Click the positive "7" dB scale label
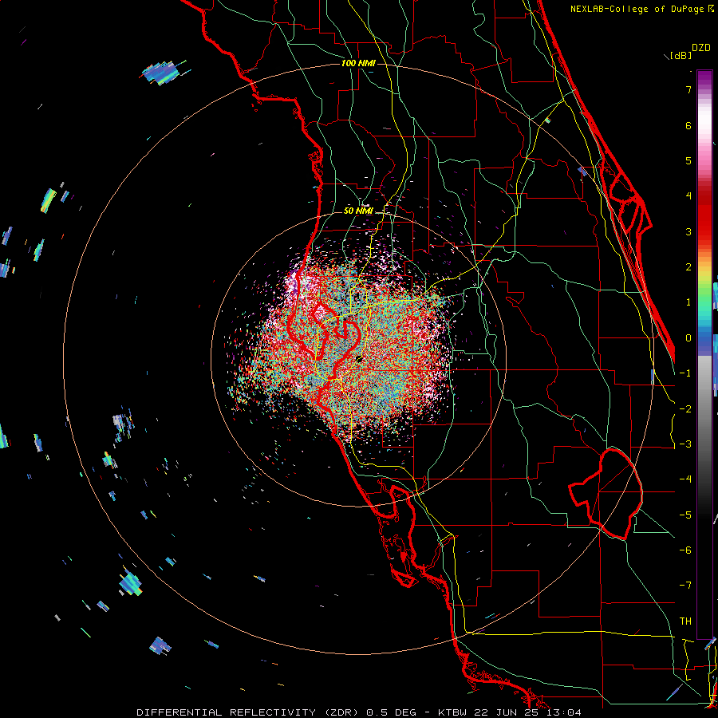This screenshot has height=718, width=718. point(688,89)
